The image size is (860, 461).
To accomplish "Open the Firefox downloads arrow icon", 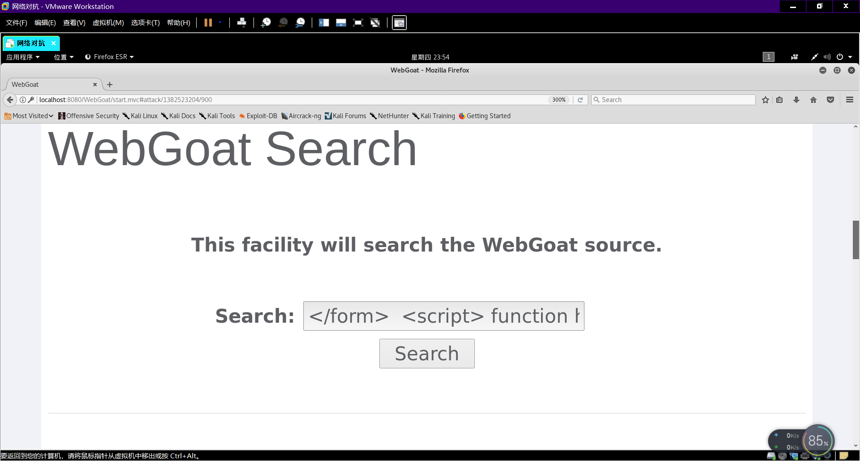I will click(x=796, y=100).
